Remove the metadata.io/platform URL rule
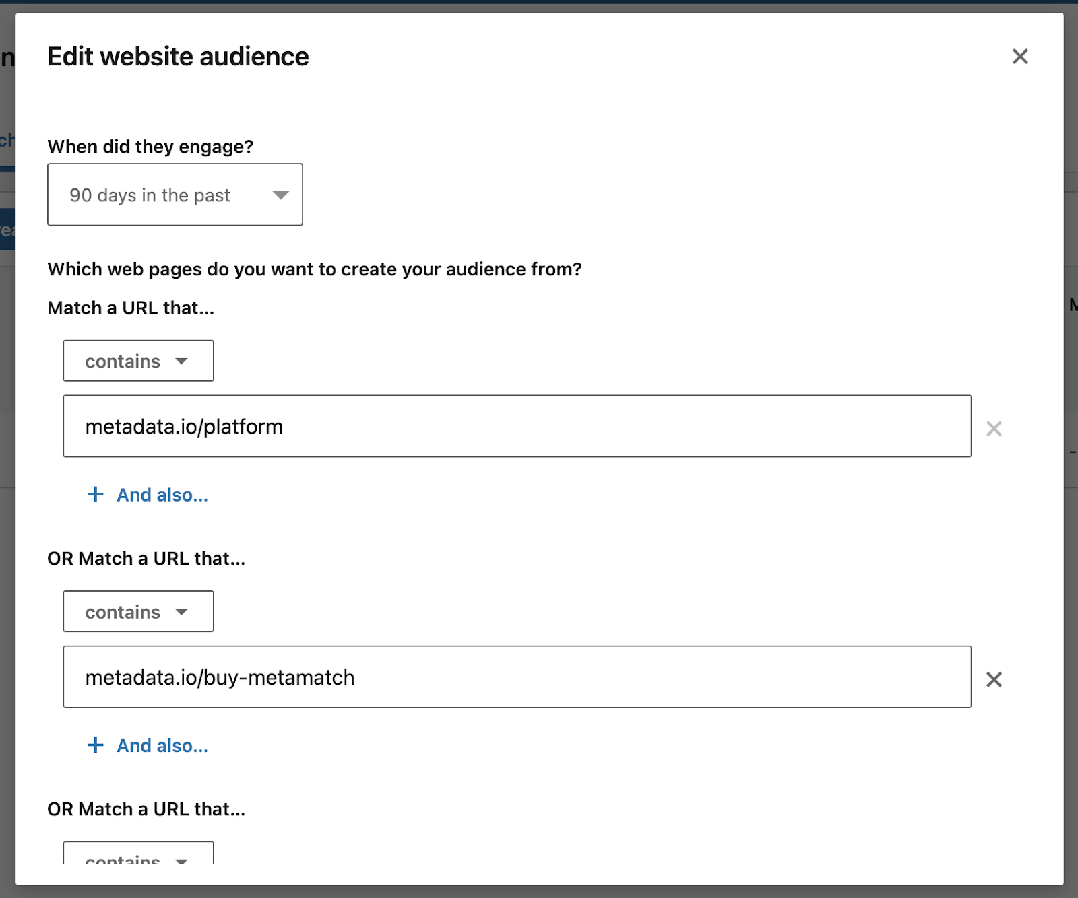 pos(994,428)
